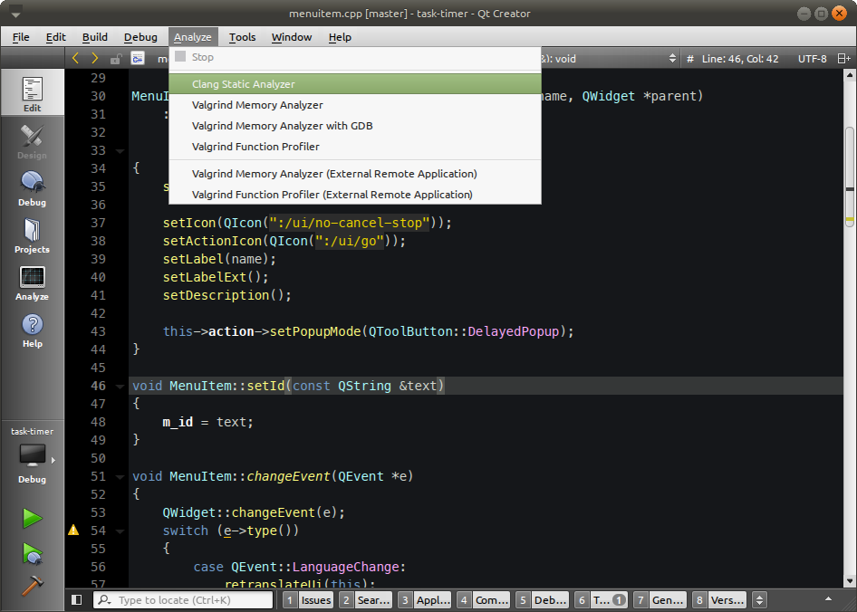The image size is (857, 612).
Task: Open the task-timer kit selector monitor
Action: pyautogui.click(x=33, y=455)
